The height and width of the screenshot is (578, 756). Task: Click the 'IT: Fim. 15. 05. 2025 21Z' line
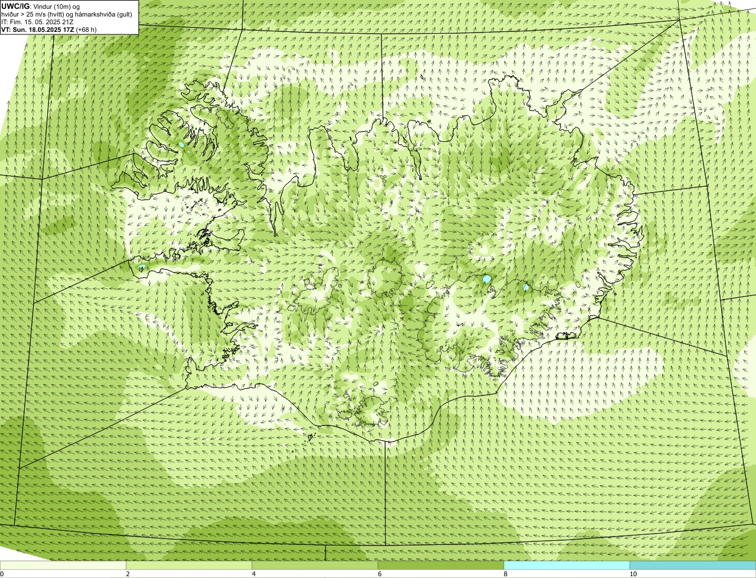[x=38, y=22]
